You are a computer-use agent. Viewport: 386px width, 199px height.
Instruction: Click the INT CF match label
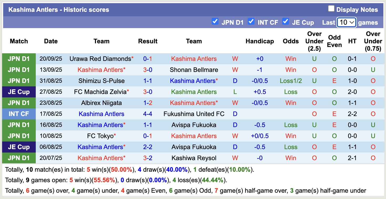[x=19, y=114]
